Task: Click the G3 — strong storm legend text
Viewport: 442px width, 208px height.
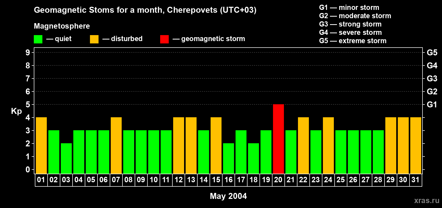Action: coord(350,24)
